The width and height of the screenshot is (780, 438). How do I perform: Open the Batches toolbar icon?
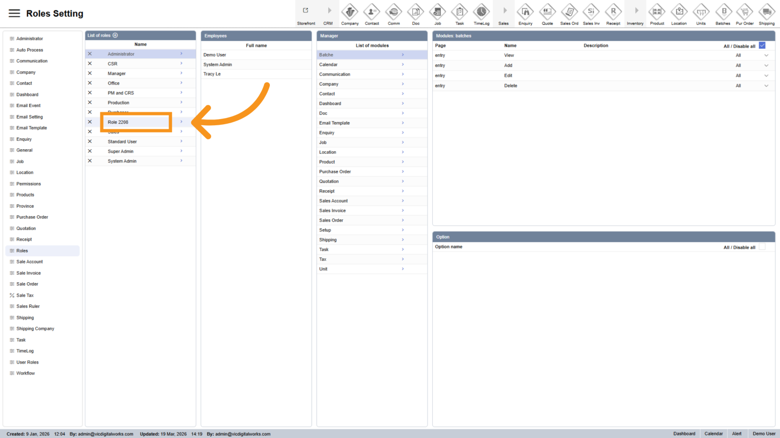(x=723, y=11)
